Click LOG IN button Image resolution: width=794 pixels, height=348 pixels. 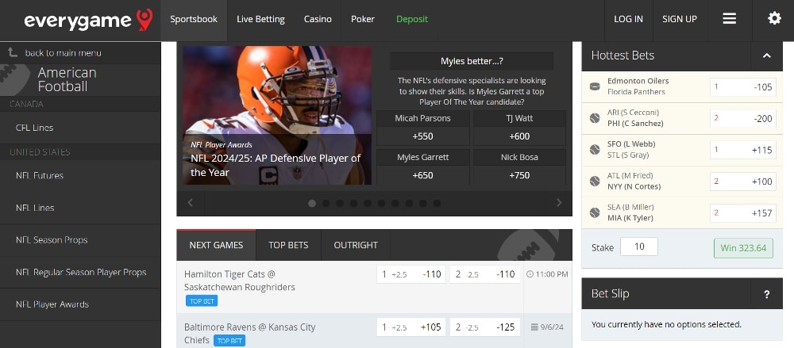[x=628, y=19]
